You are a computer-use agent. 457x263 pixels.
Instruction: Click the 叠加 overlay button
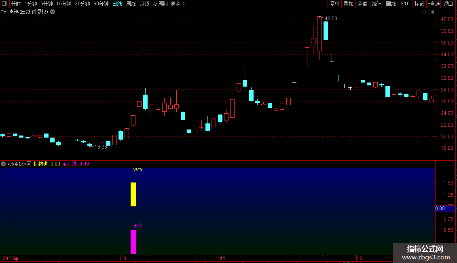(348, 4)
